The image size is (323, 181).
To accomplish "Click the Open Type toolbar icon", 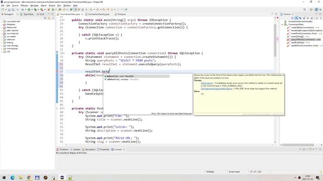I will pyautogui.click(x=60, y=10).
